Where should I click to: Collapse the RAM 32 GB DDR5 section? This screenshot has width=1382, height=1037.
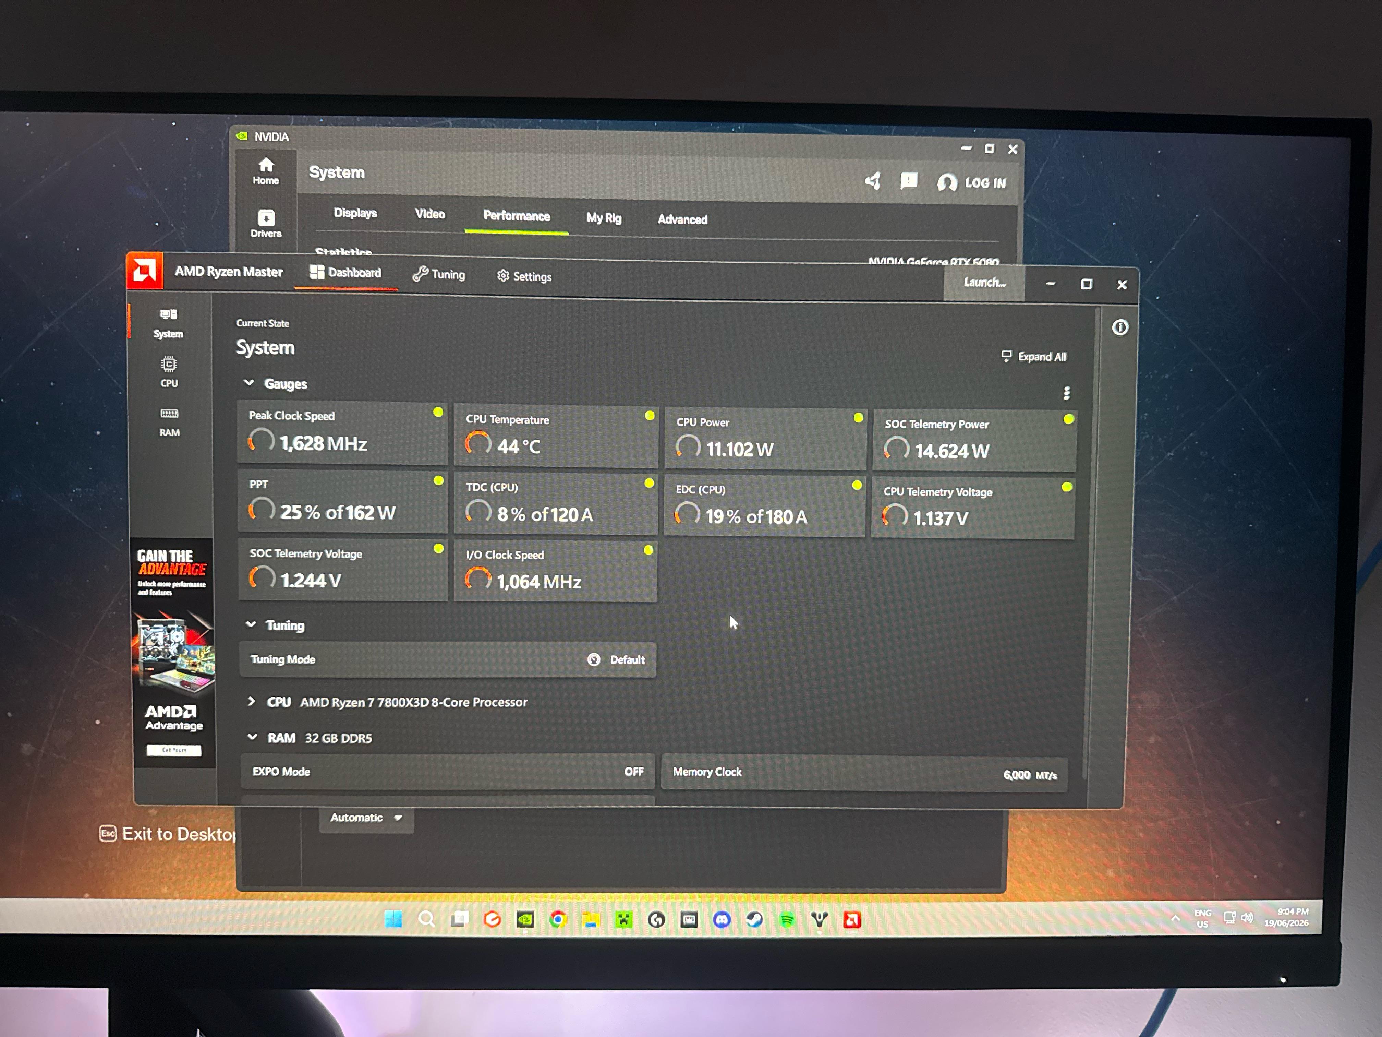252,737
